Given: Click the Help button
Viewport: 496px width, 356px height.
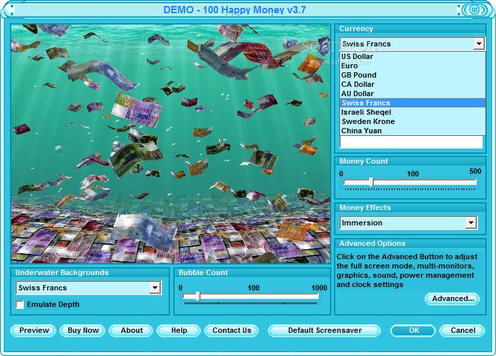Looking at the screenshot, I should tap(179, 330).
